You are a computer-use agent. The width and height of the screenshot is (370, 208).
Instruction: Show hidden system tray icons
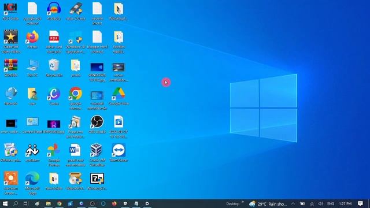(x=293, y=203)
